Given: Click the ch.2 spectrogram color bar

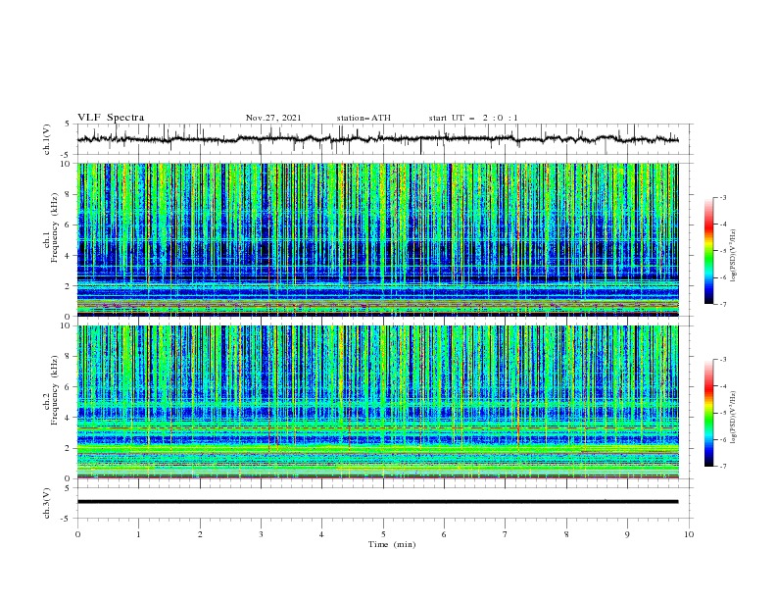Looking at the screenshot, I should 708,413.
